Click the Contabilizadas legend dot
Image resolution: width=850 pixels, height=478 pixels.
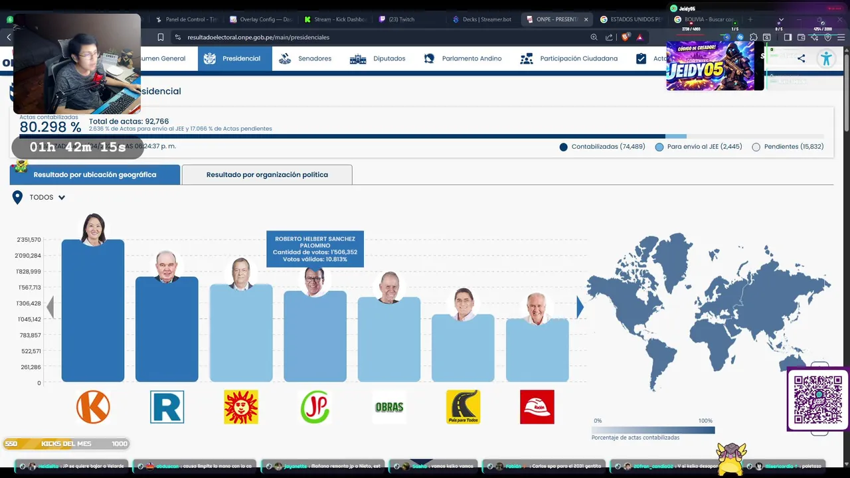click(564, 147)
